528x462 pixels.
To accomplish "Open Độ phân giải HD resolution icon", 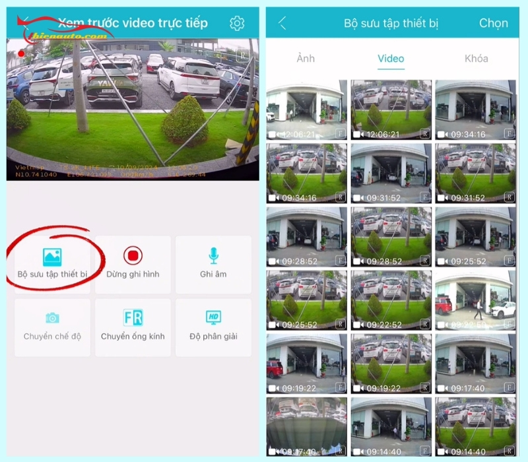I will [213, 317].
